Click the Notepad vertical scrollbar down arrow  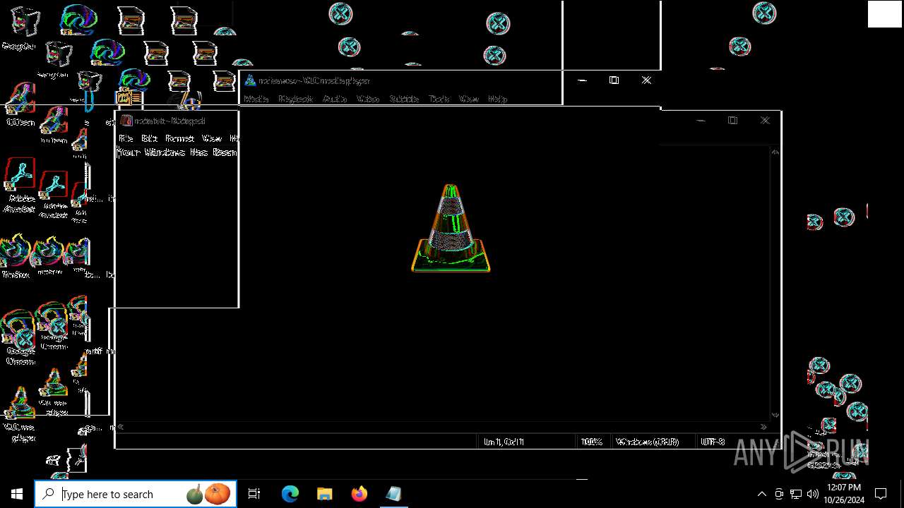tap(775, 415)
